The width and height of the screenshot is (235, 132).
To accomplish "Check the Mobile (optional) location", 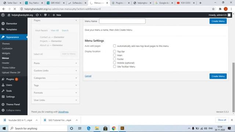I will tap(115, 63).
